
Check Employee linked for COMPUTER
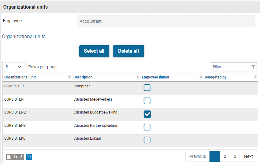coord(147,88)
